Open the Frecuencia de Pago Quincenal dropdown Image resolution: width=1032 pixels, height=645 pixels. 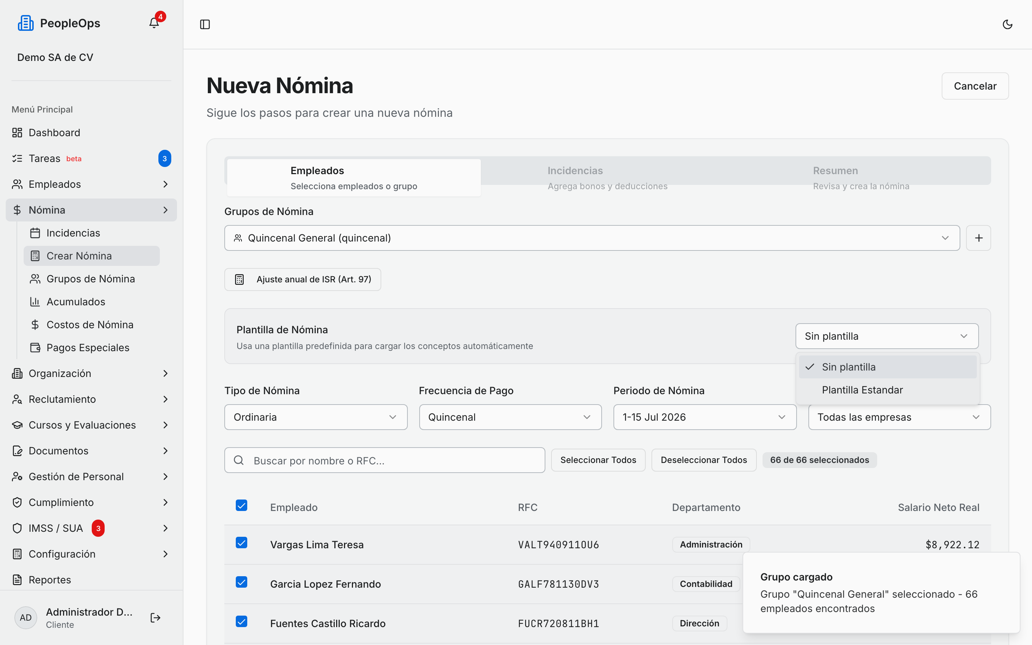(x=510, y=417)
